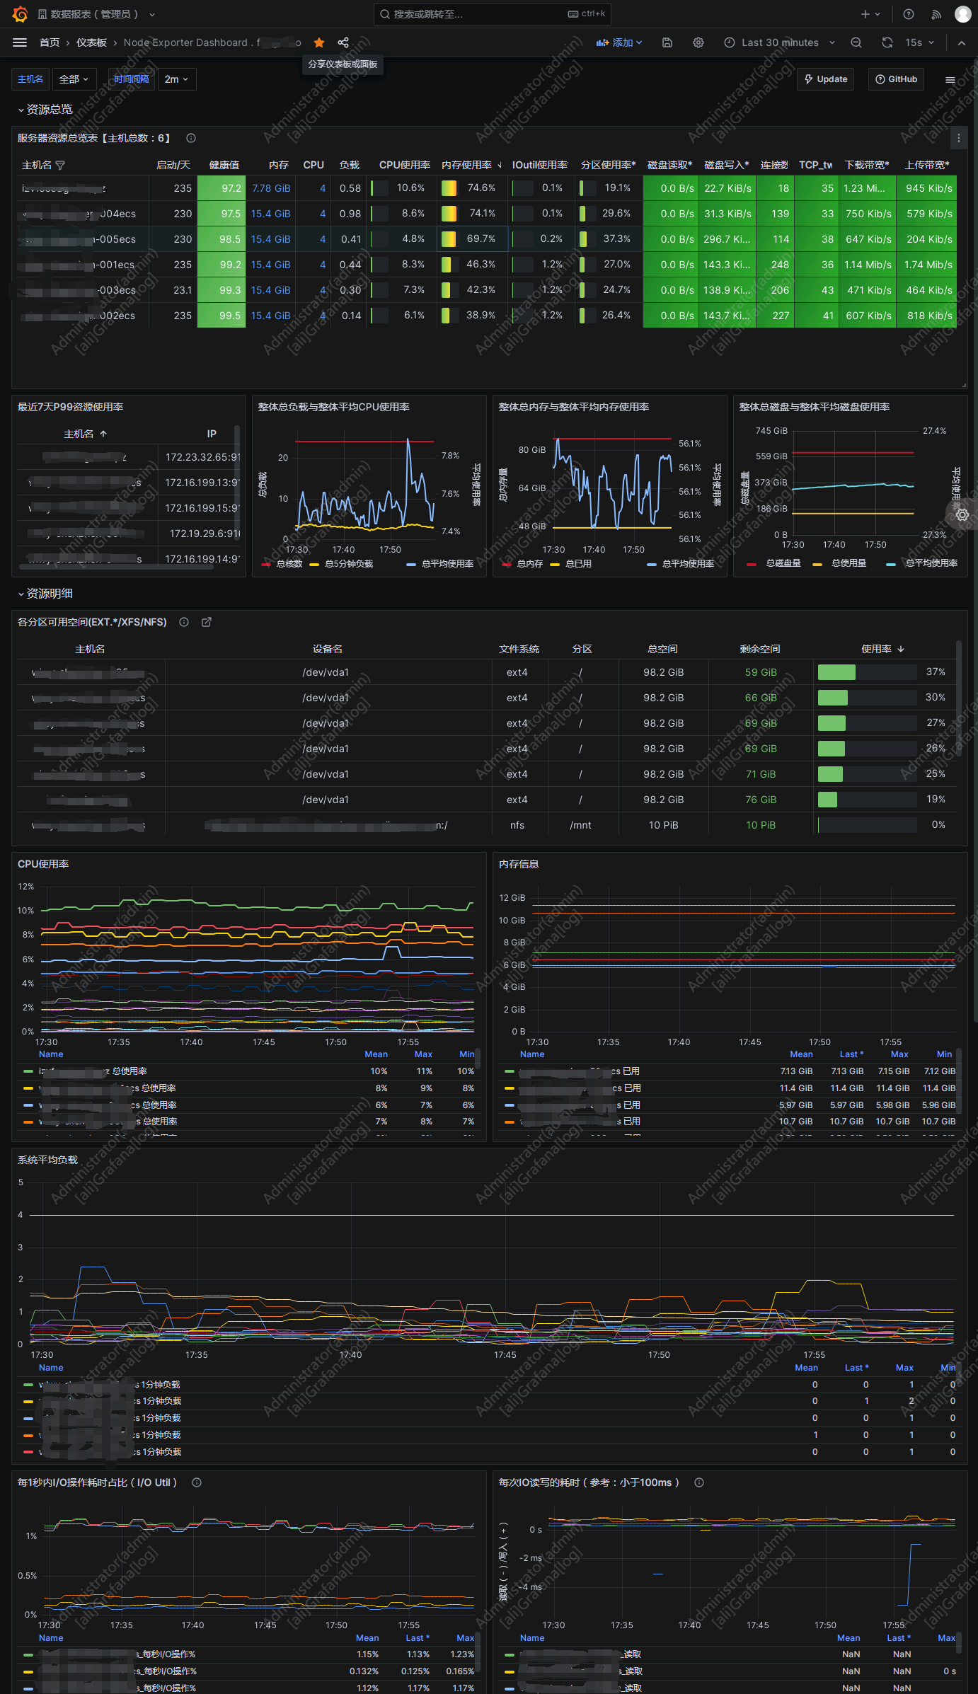The width and height of the screenshot is (978, 1694).
Task: Open the help question-mark menu
Action: tap(909, 14)
